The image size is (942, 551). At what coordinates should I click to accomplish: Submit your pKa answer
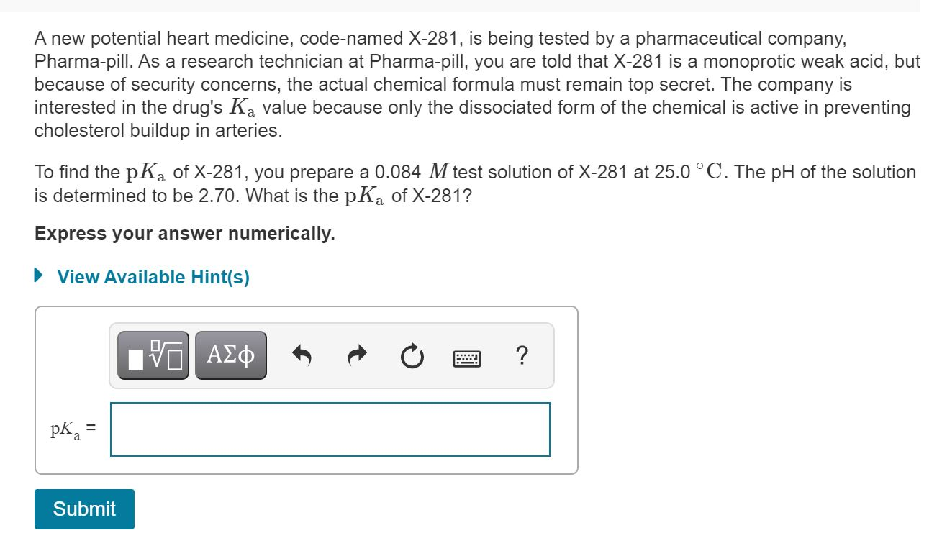tap(84, 509)
